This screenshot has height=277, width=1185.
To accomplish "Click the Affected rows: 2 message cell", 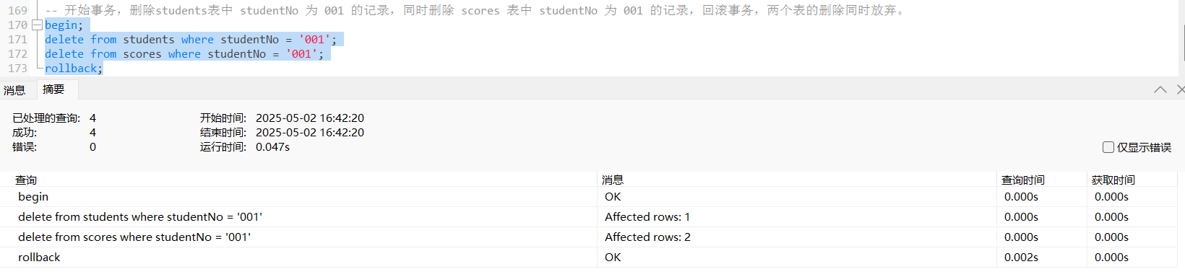I will [x=647, y=237].
